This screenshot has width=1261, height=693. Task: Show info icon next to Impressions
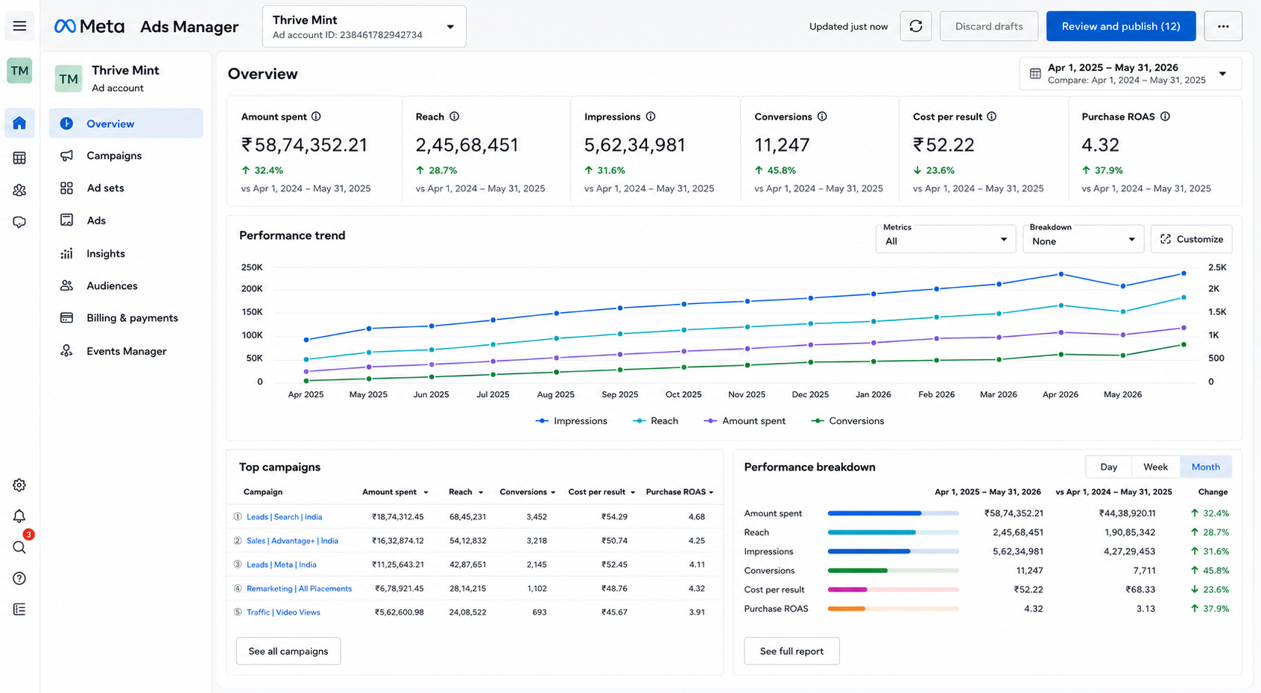tap(651, 116)
